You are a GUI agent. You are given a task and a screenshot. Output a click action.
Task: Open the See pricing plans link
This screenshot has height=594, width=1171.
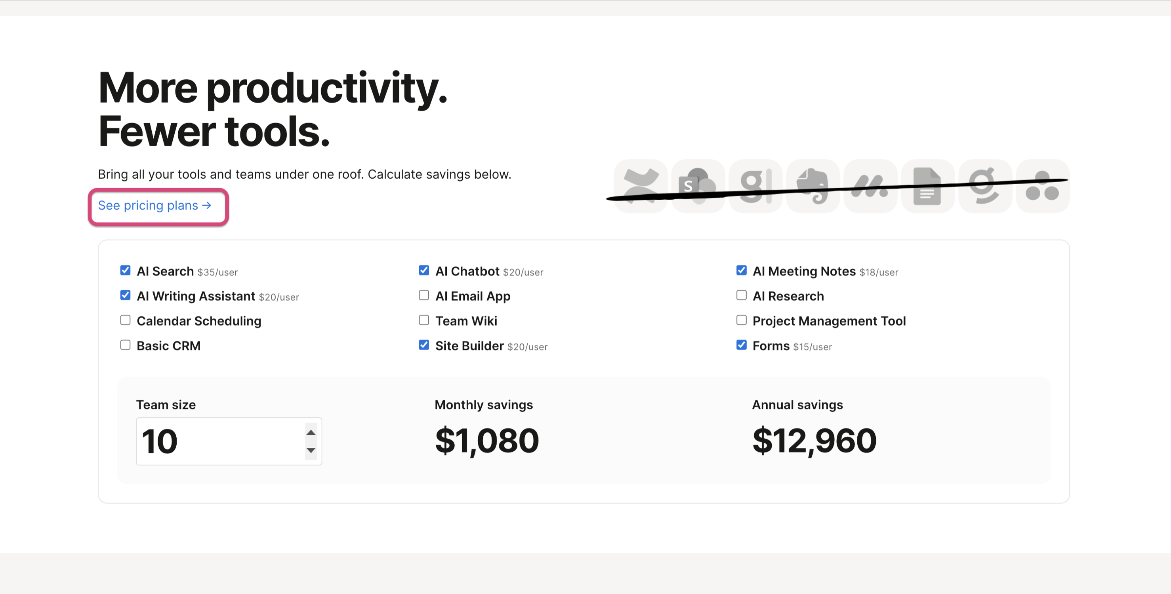(154, 206)
